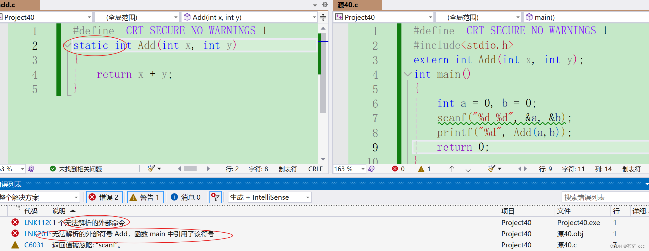The image size is (649, 251).
Task: Toggle the 消息 0 messages filter
Action: pyautogui.click(x=186, y=197)
